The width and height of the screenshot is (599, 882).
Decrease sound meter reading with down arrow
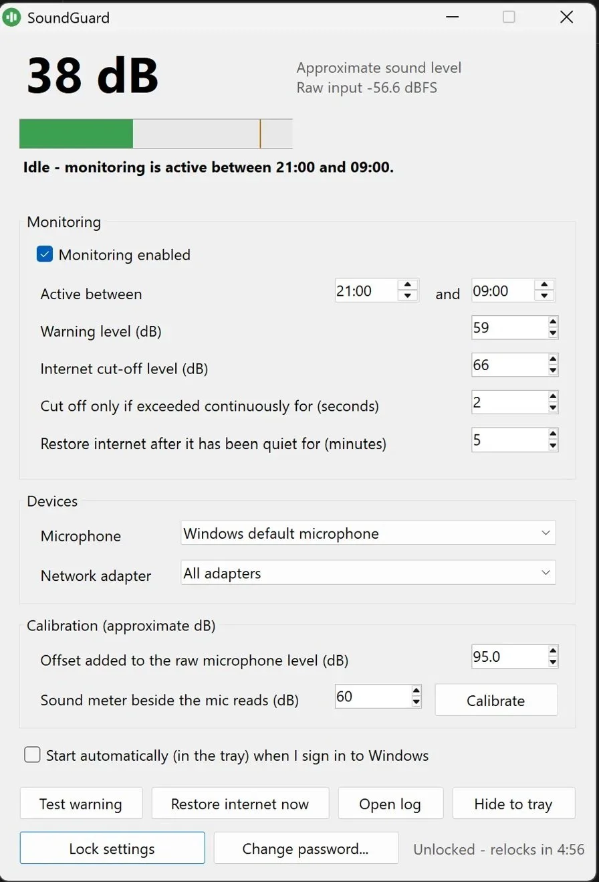(x=416, y=702)
